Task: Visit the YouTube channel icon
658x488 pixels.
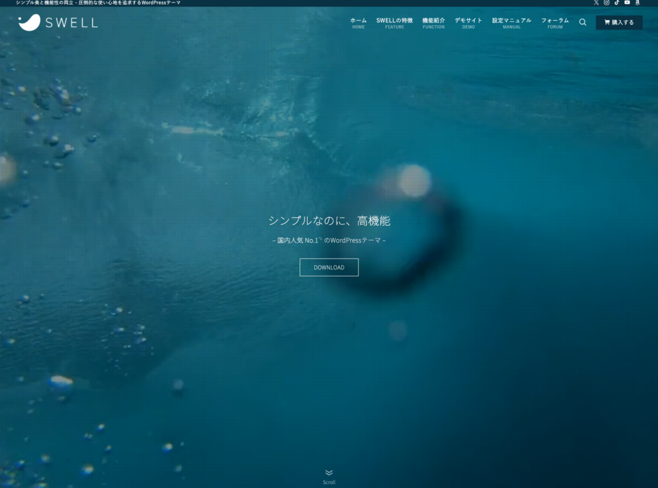Action: coord(627,3)
